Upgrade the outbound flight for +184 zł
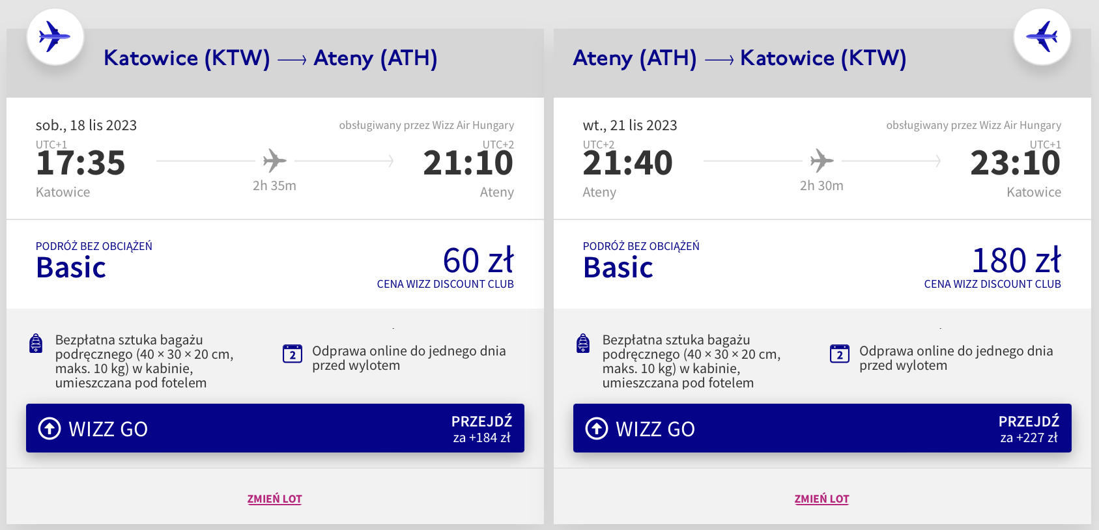 point(481,429)
